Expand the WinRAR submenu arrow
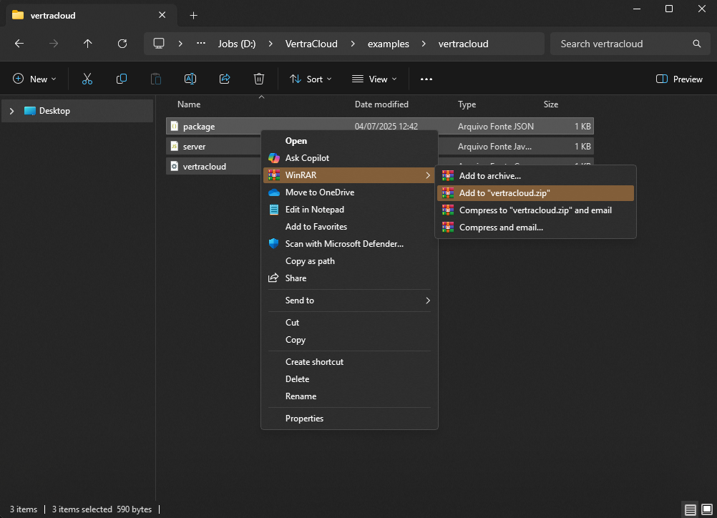Image resolution: width=717 pixels, height=518 pixels. [427, 175]
